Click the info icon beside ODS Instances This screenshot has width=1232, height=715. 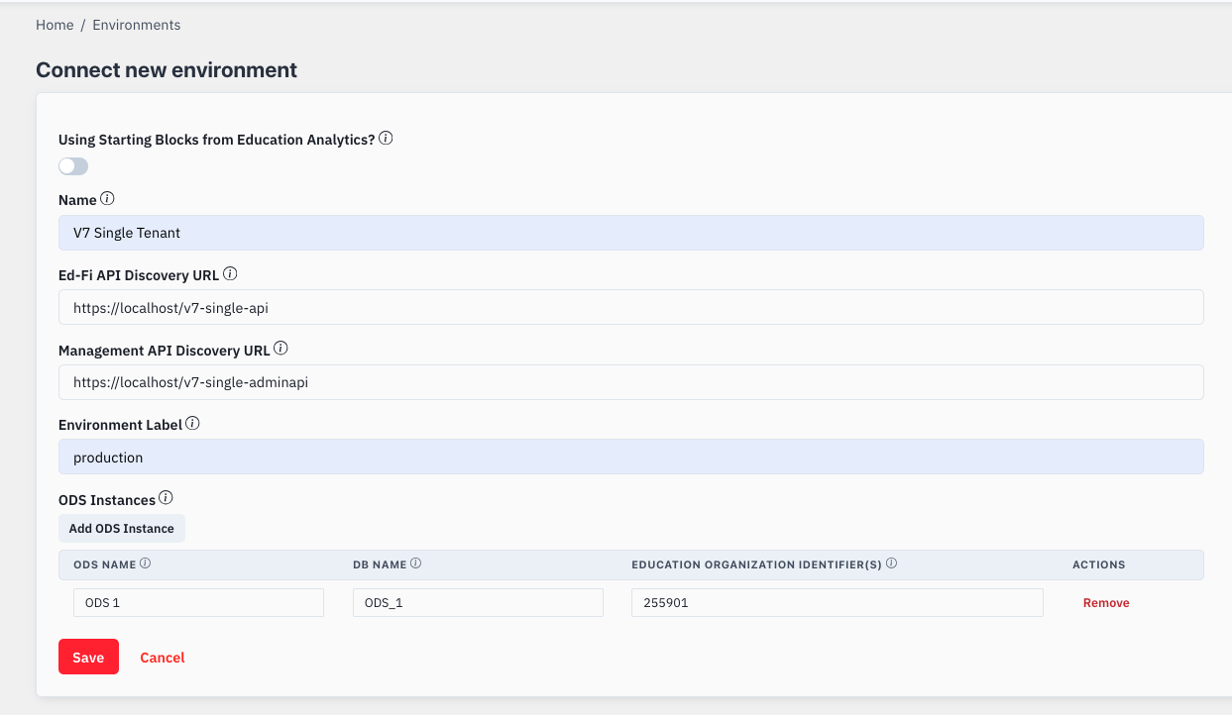[x=167, y=498]
